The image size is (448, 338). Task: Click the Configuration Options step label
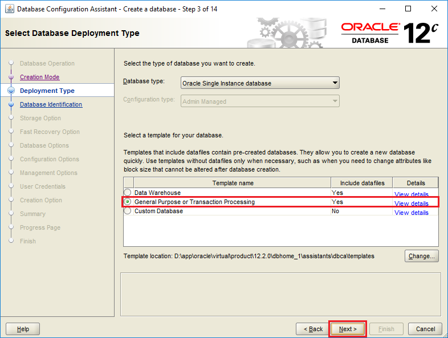[x=50, y=159]
